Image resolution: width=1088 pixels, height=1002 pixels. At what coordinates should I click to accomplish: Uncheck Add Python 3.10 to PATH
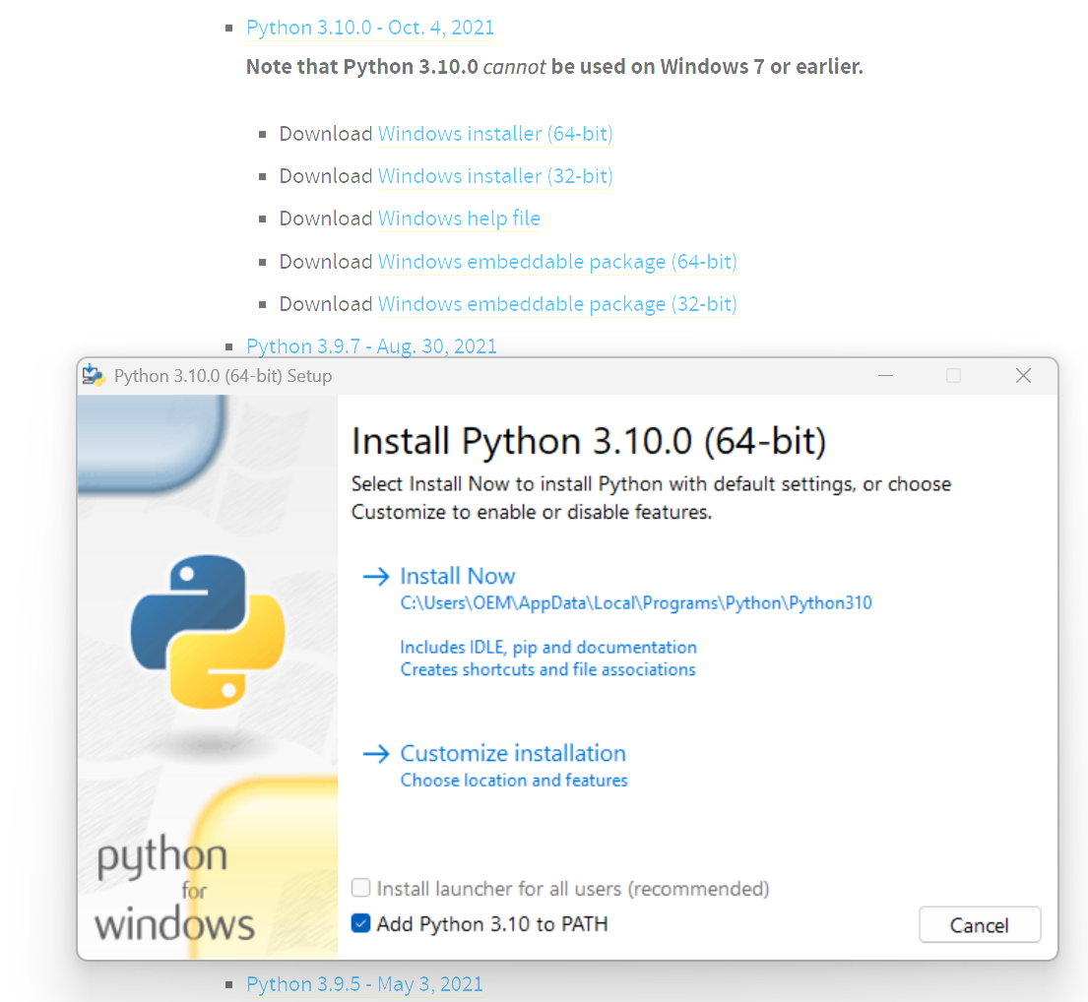pyautogui.click(x=360, y=923)
